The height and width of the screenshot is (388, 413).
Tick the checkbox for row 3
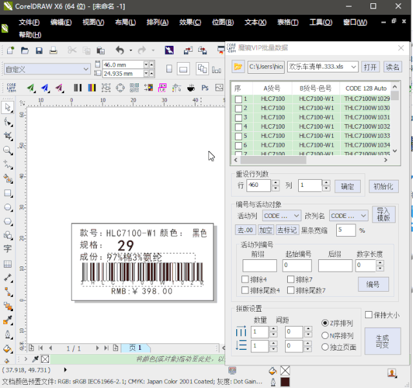click(238, 118)
